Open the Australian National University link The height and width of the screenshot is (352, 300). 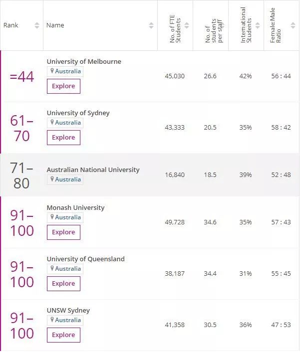93,170
